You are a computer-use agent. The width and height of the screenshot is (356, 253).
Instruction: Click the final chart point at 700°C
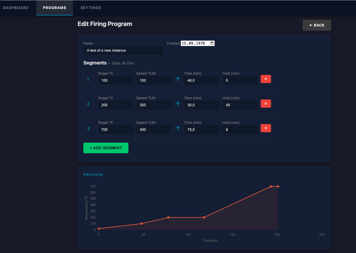coord(278,186)
